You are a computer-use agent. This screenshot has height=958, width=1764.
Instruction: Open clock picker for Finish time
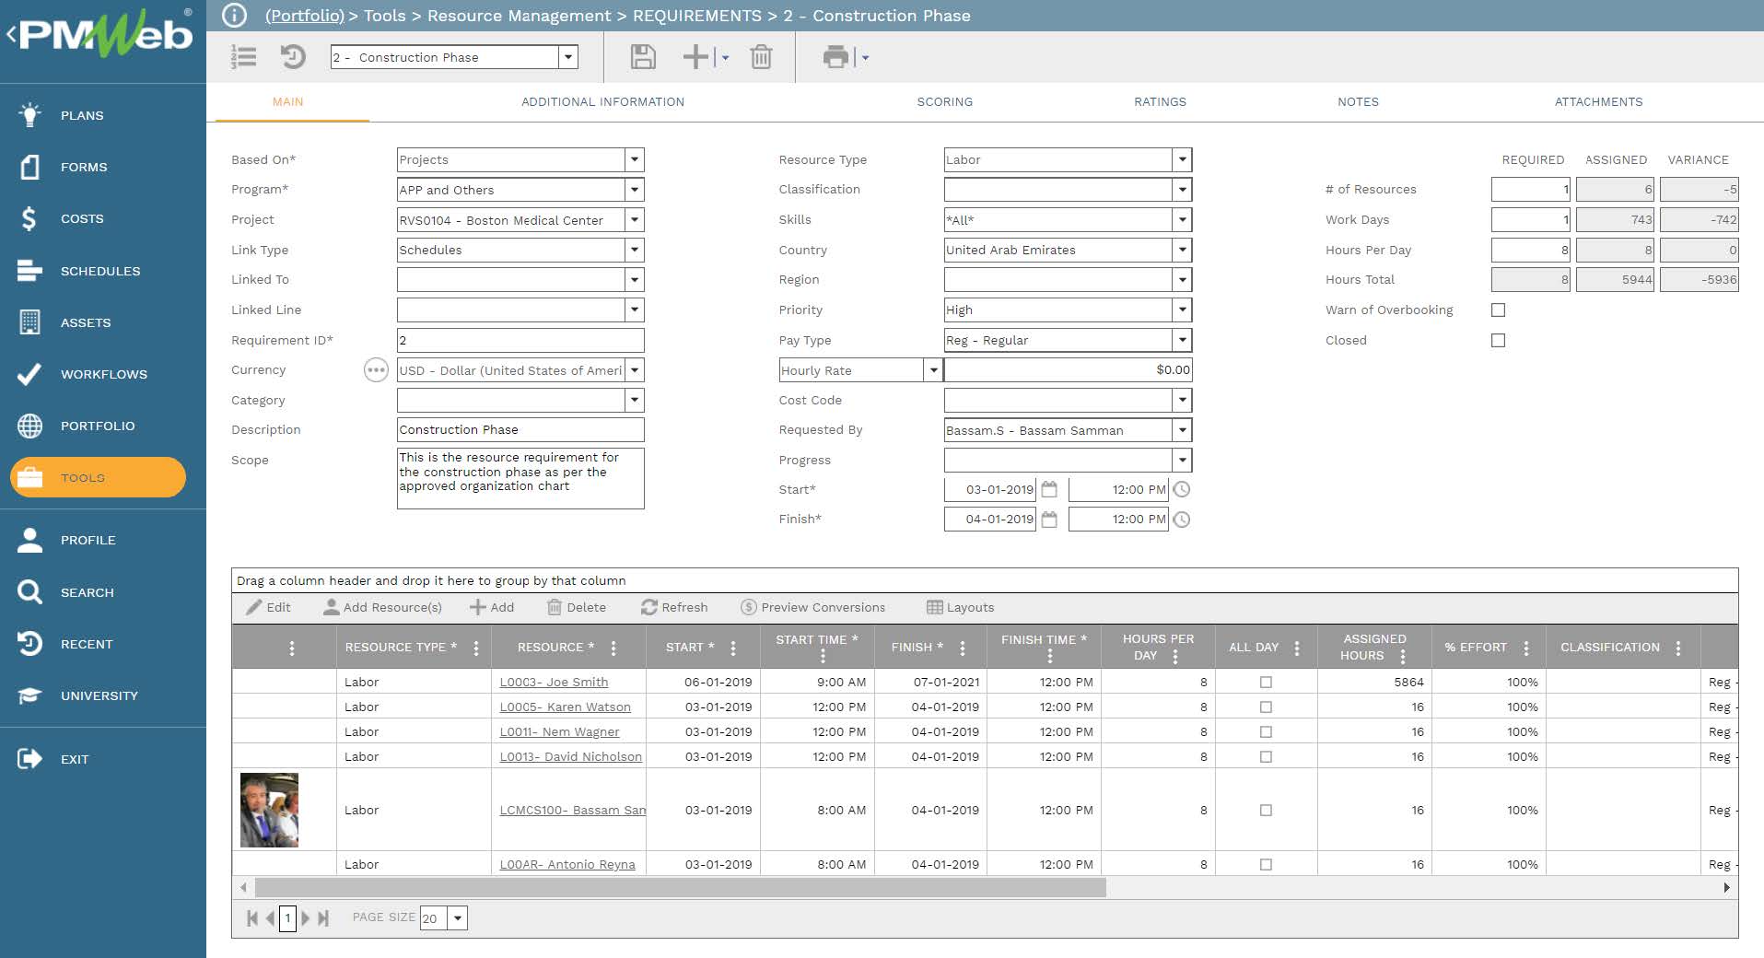1182,520
